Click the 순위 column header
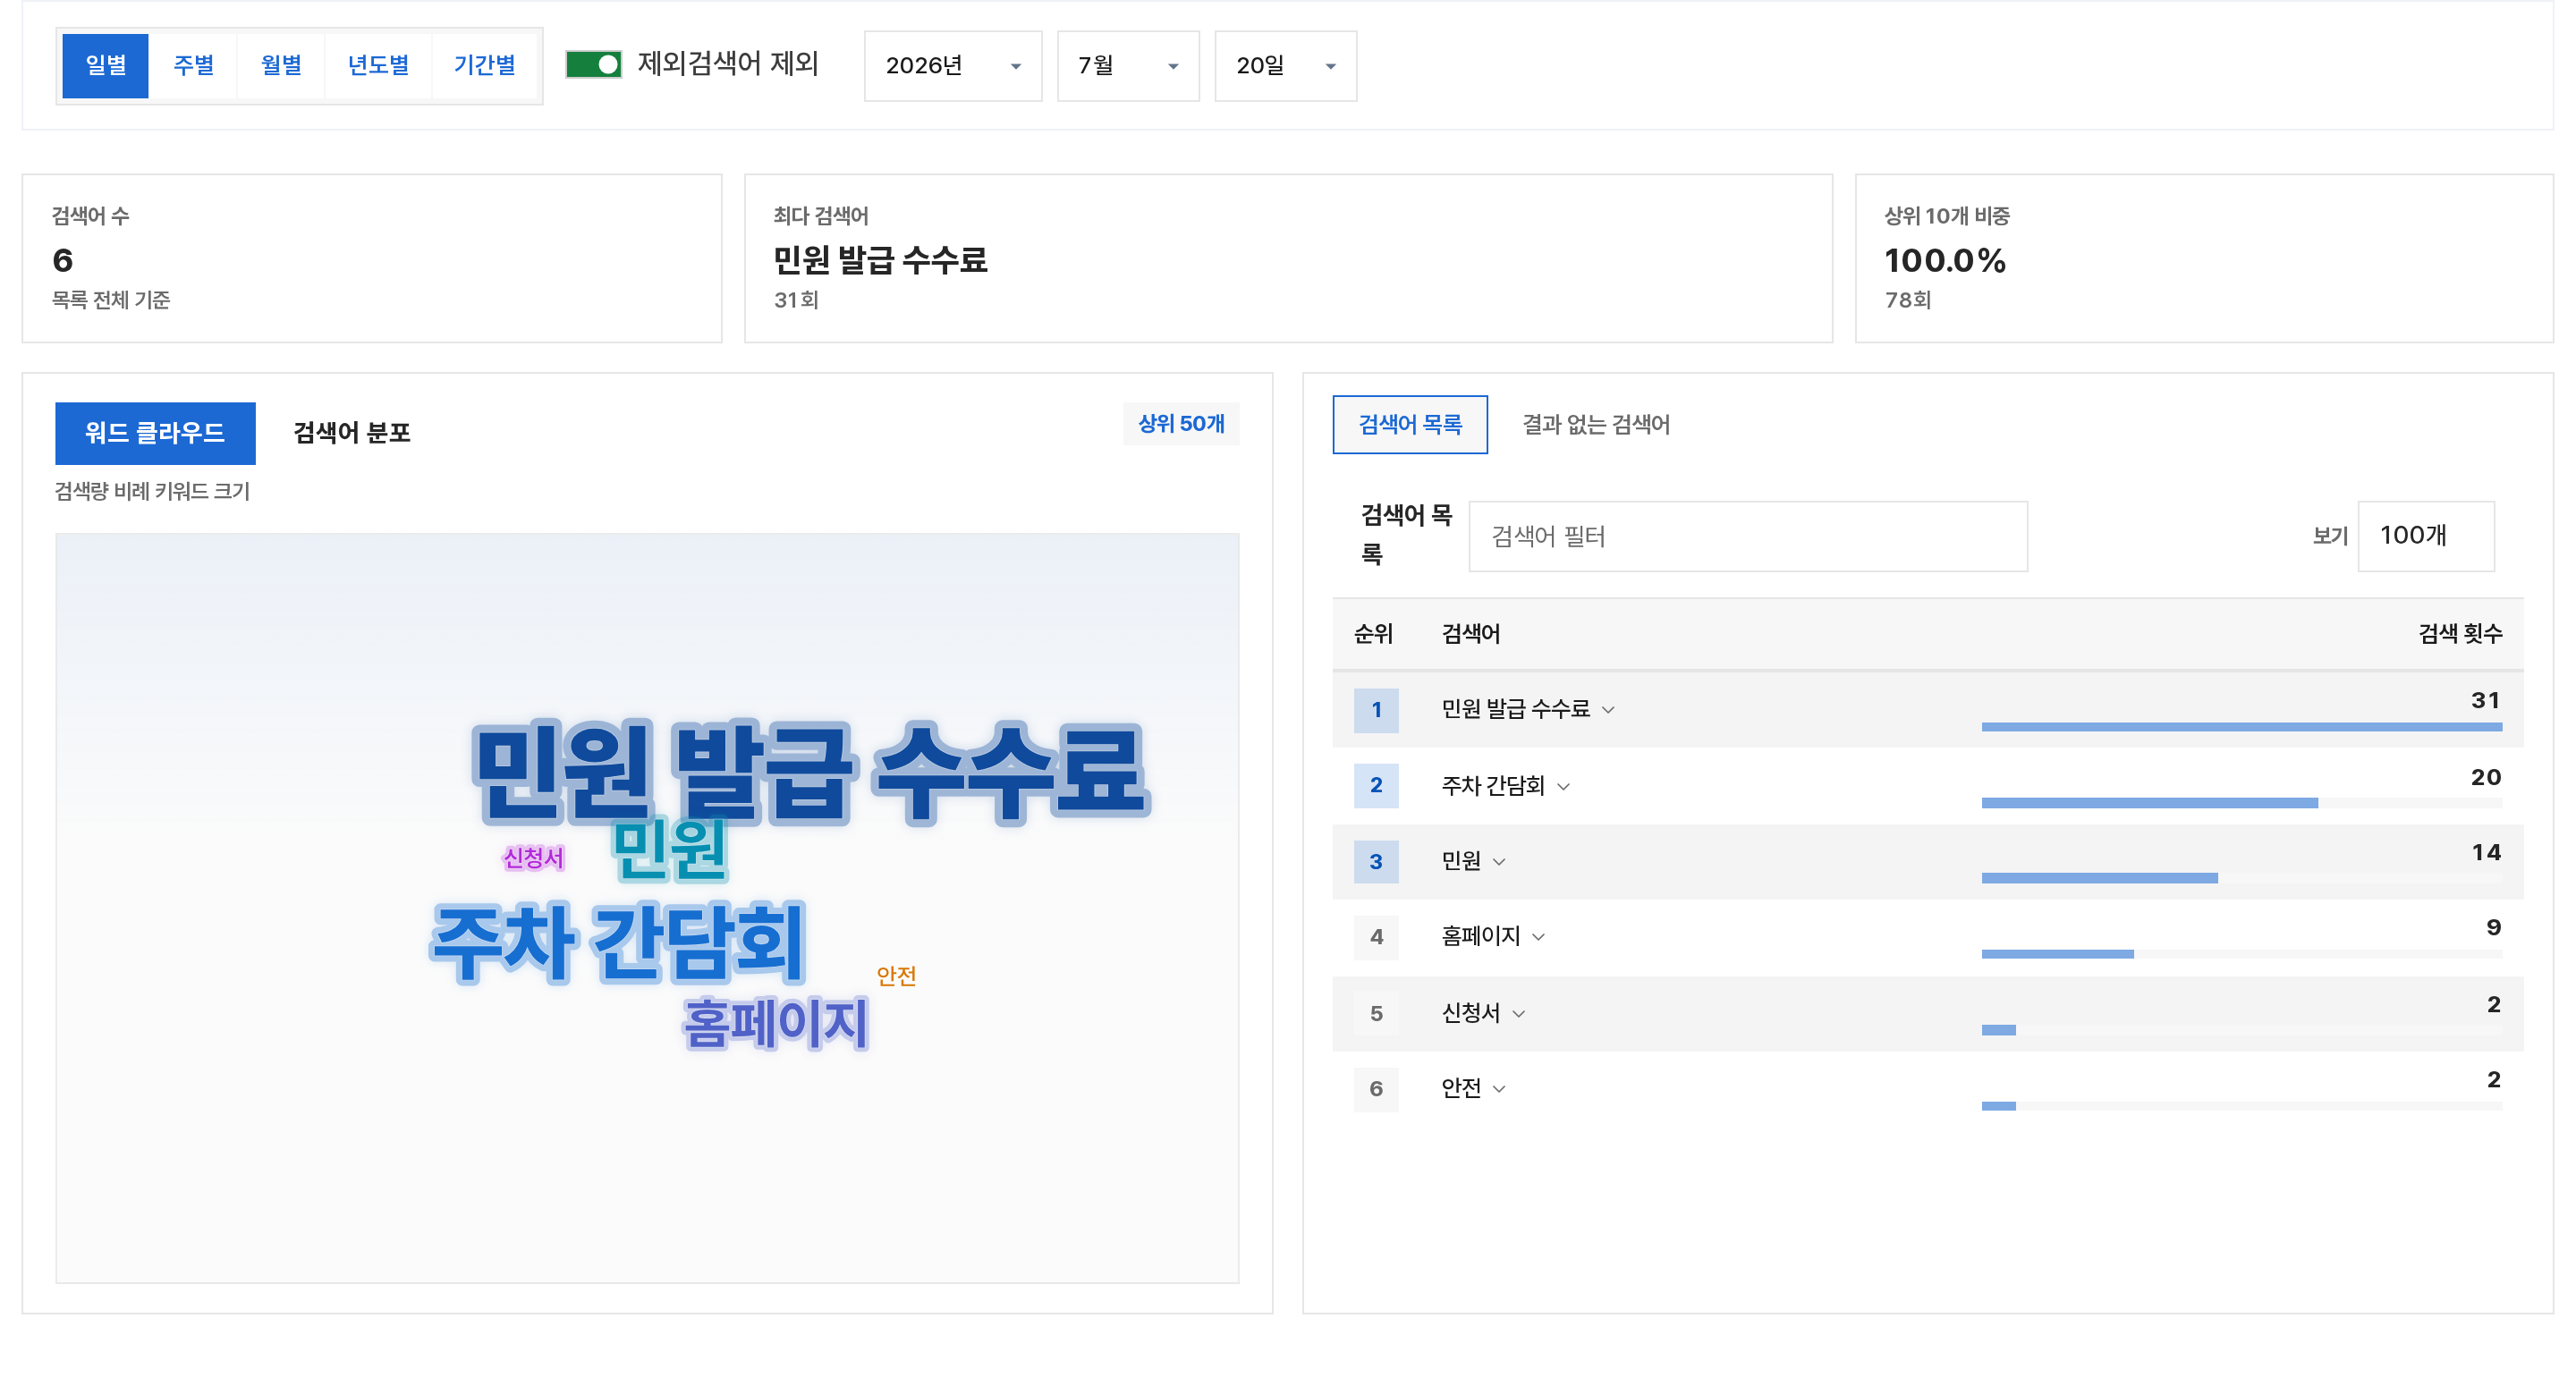 1372,634
